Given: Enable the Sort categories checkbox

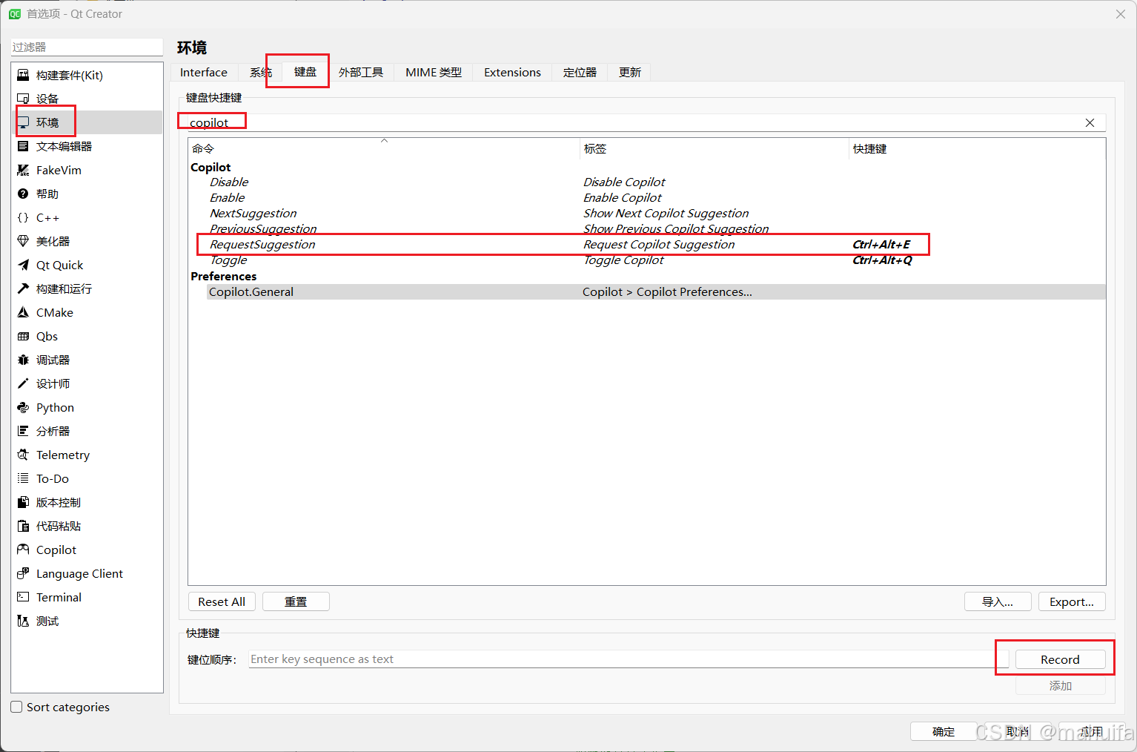Looking at the screenshot, I should (x=16, y=707).
